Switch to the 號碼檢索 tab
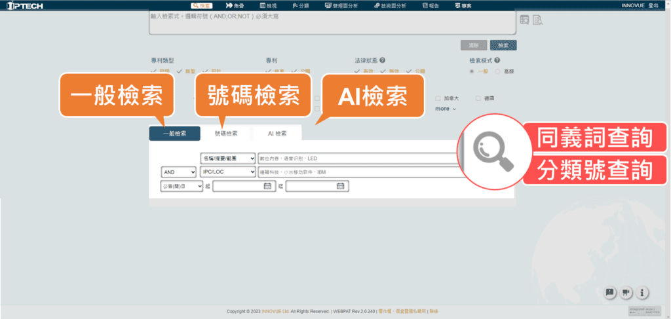This screenshot has height=319, width=671. (x=226, y=134)
